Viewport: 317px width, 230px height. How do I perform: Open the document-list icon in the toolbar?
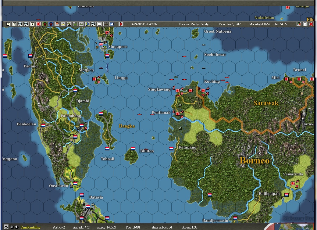pyautogui.click(x=14, y=24)
